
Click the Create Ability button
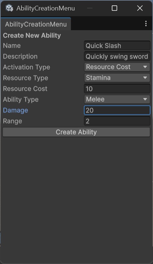tap(76, 132)
